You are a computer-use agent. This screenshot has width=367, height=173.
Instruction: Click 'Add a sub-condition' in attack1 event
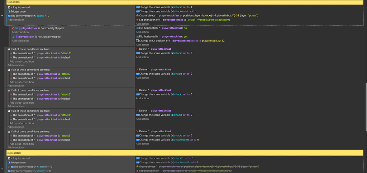click(22, 61)
